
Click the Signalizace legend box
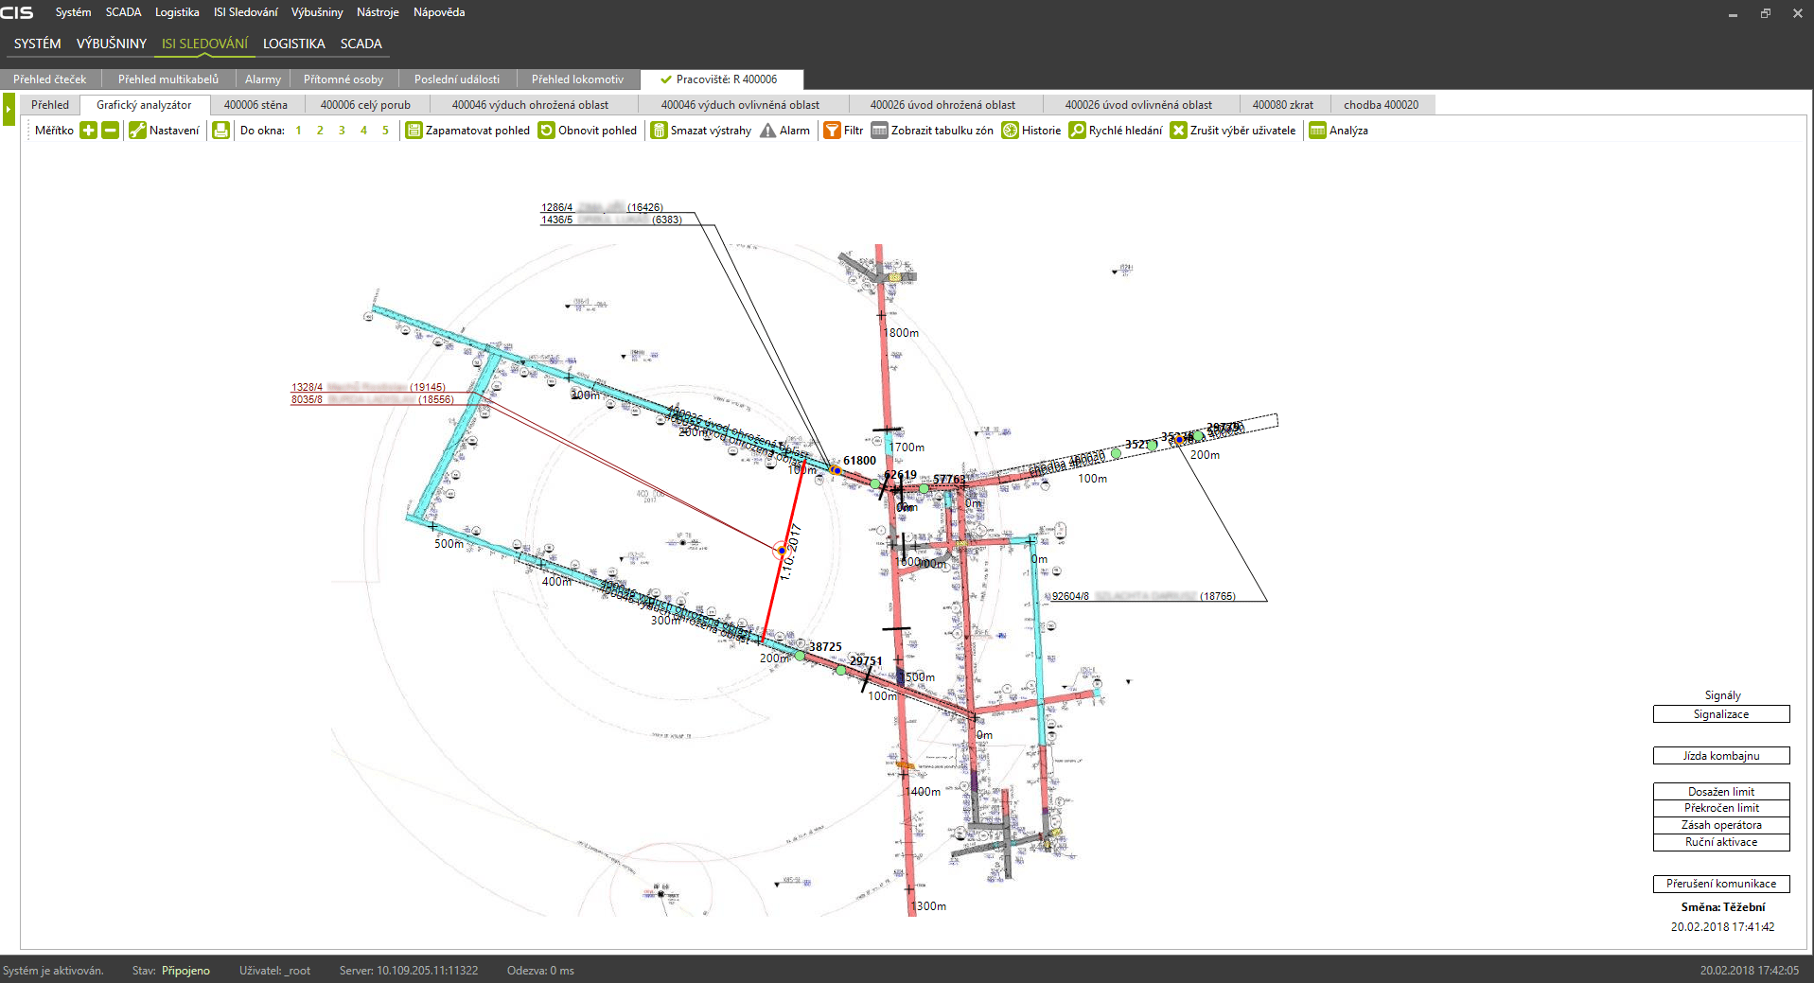coord(1720,714)
